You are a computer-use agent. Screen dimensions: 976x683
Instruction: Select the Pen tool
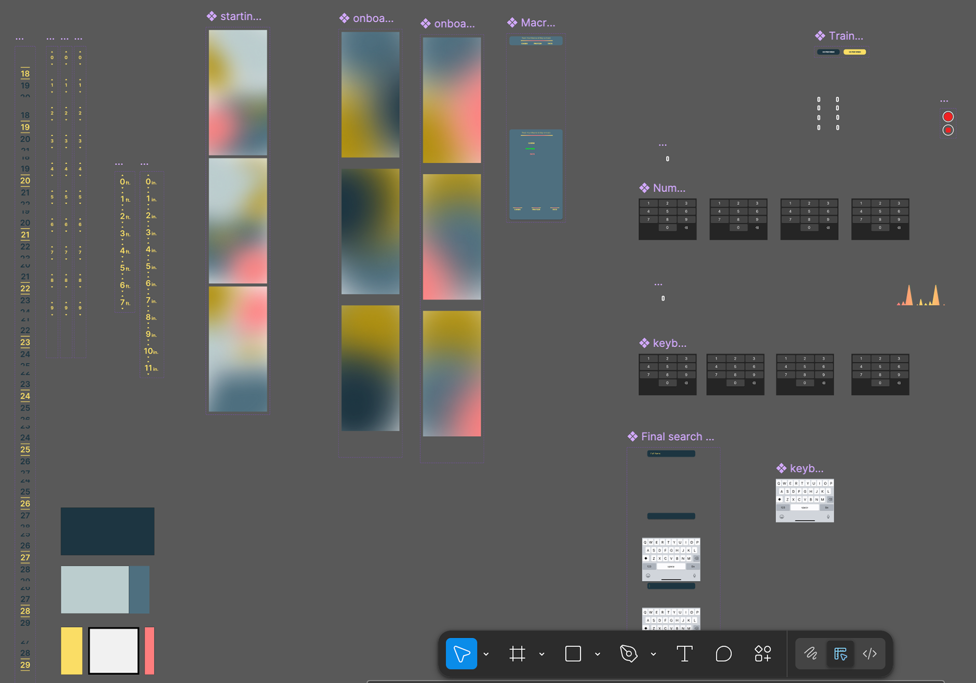pos(628,654)
